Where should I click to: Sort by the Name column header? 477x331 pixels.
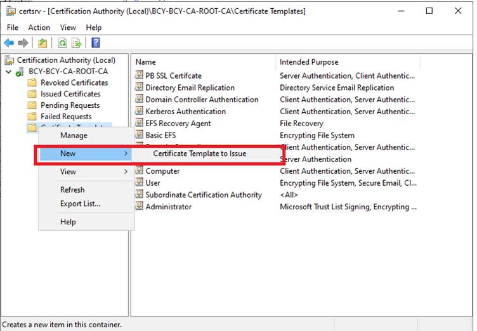(x=146, y=62)
